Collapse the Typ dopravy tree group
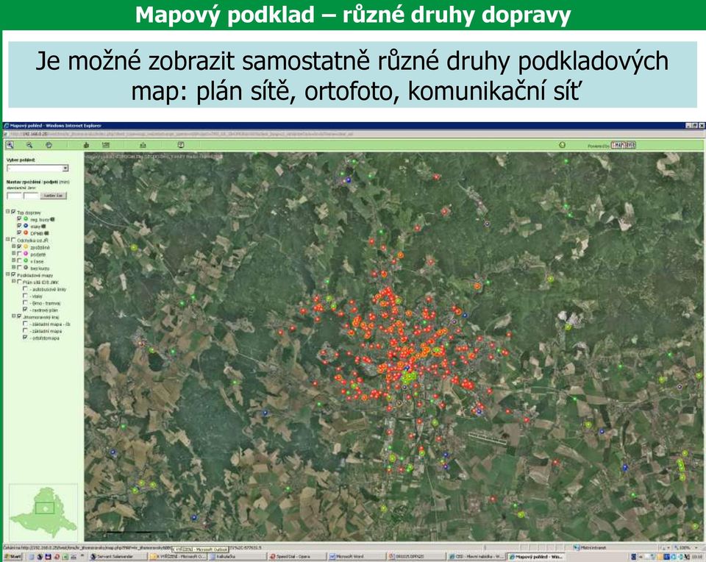 (7, 211)
